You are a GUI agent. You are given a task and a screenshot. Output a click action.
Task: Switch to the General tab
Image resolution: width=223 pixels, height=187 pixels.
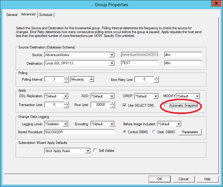[x=12, y=15]
